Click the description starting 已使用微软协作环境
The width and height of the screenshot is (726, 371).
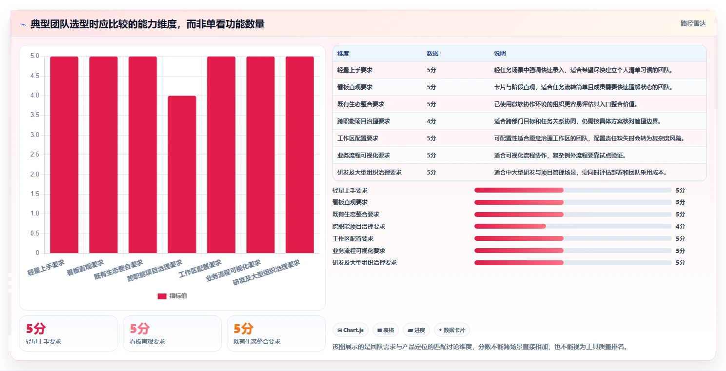pos(566,104)
